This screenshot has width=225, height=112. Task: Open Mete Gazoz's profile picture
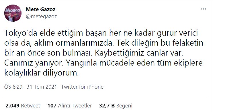(13, 13)
